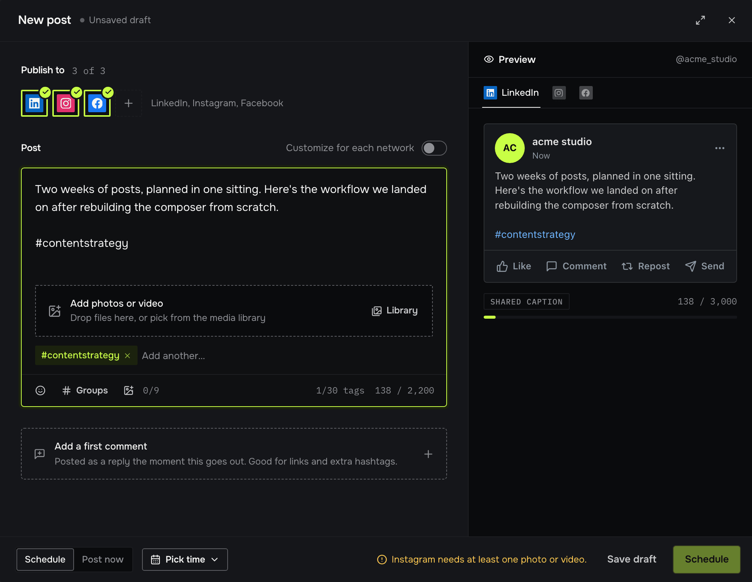Select the Schedule mode segment
Image resolution: width=752 pixels, height=582 pixels.
(x=45, y=560)
